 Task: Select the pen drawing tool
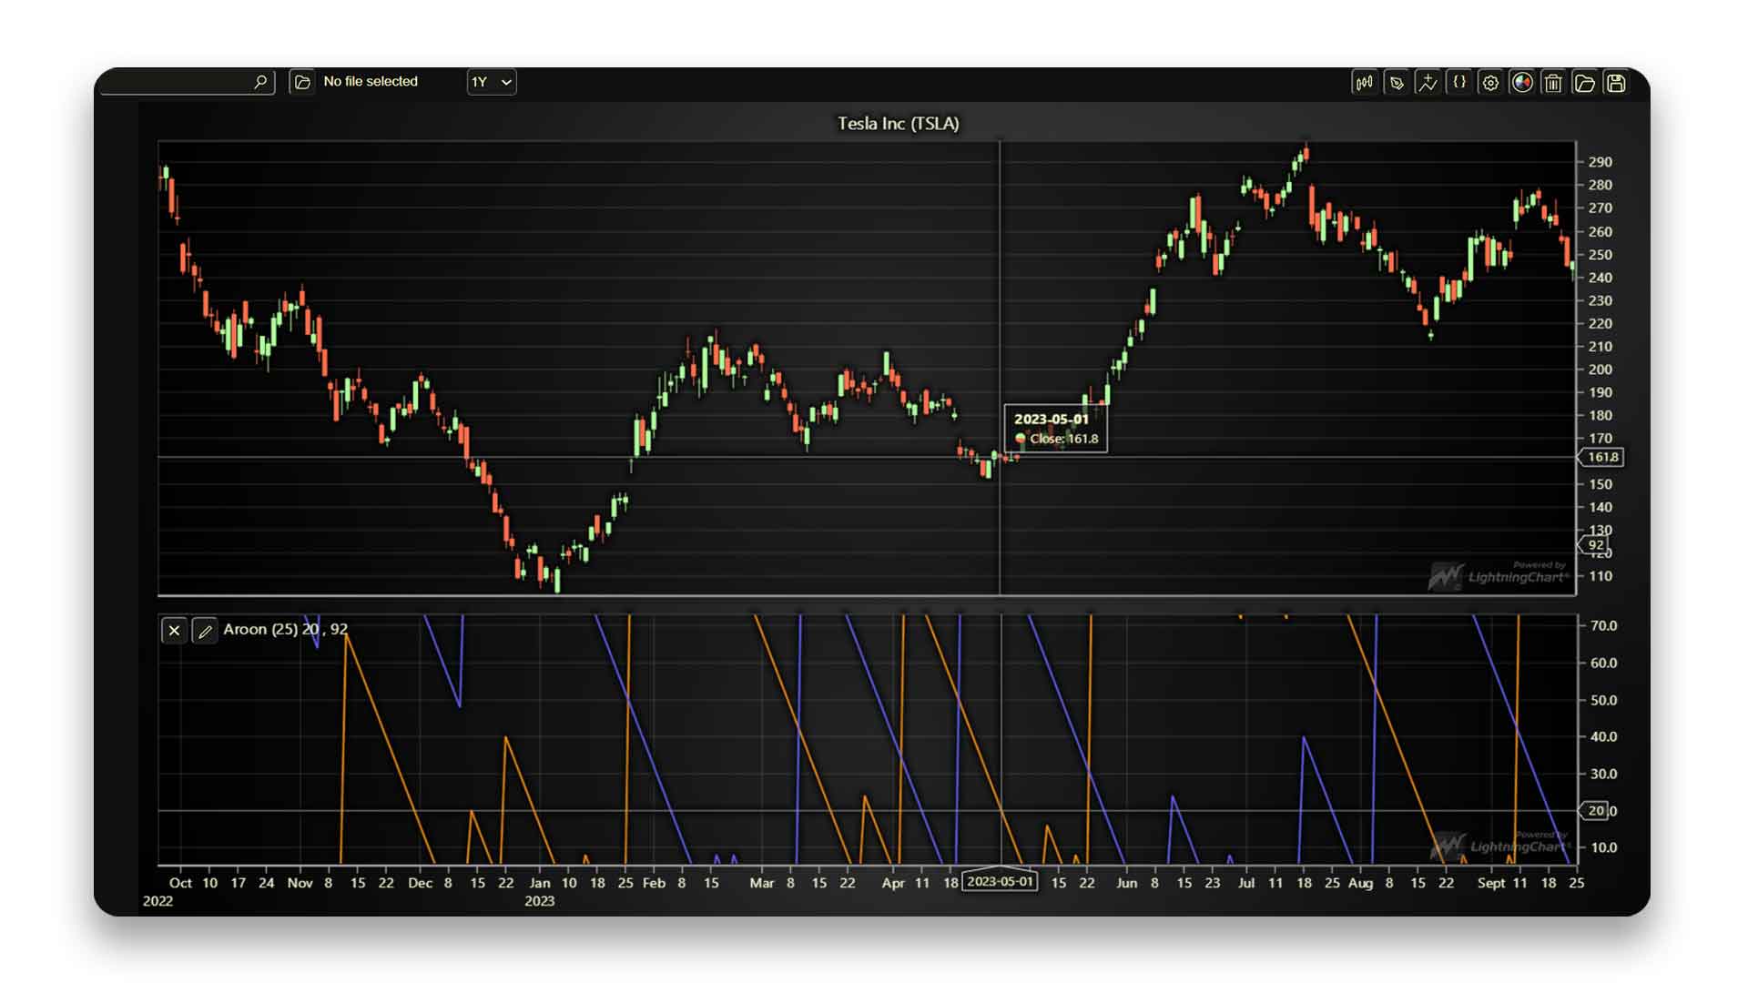coord(1396,83)
